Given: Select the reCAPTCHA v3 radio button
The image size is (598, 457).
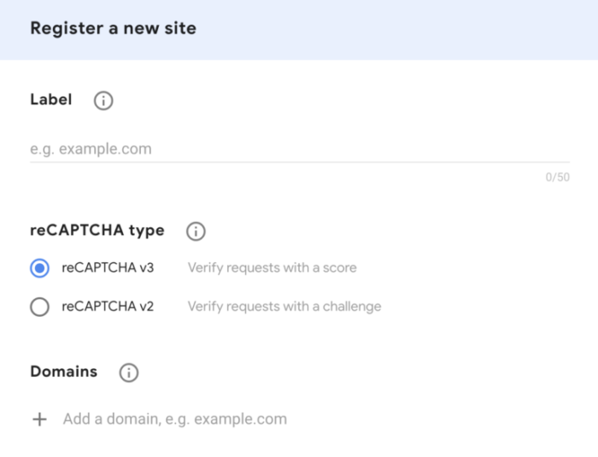Looking at the screenshot, I should tap(39, 268).
